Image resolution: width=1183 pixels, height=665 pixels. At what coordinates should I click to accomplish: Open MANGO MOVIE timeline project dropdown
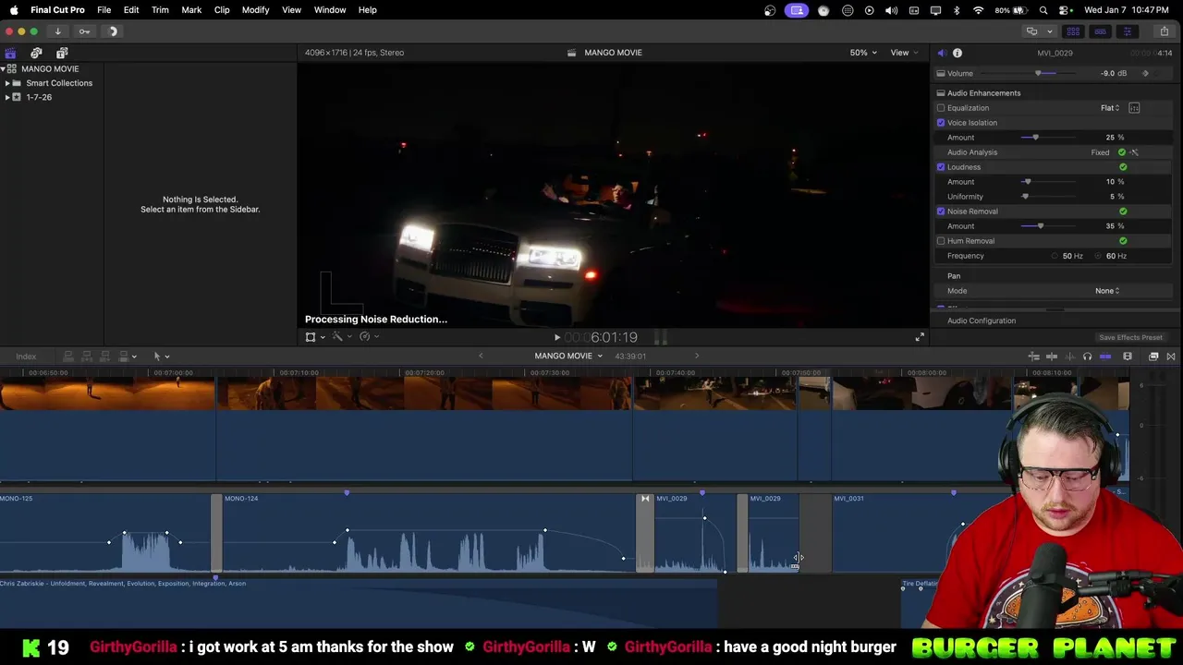[x=568, y=357]
